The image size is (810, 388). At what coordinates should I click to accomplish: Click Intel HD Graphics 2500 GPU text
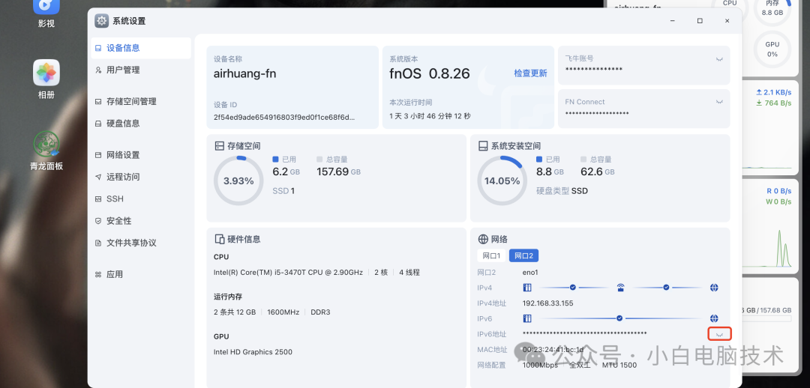click(253, 352)
